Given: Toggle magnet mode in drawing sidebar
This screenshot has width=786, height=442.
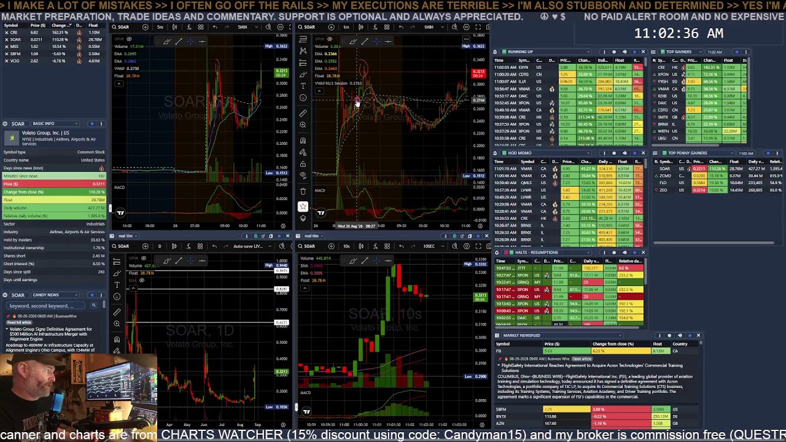Looking at the screenshot, I should pyautogui.click(x=303, y=141).
